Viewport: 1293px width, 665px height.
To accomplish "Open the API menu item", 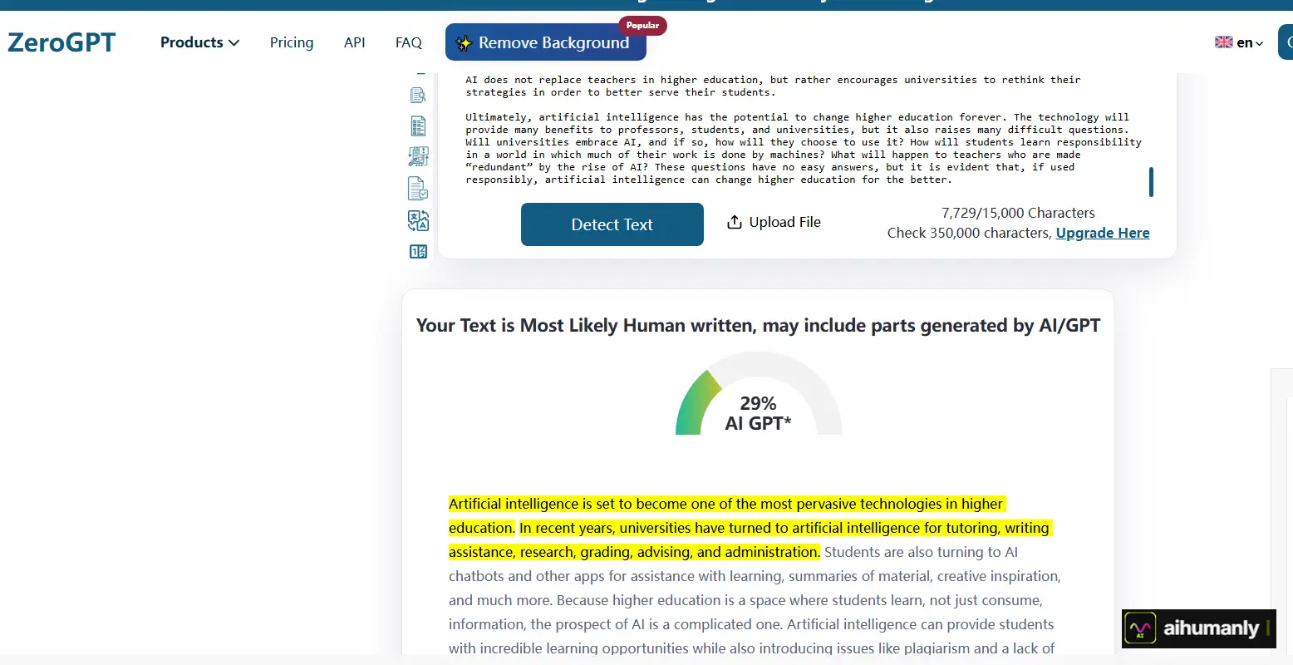I will (x=355, y=42).
